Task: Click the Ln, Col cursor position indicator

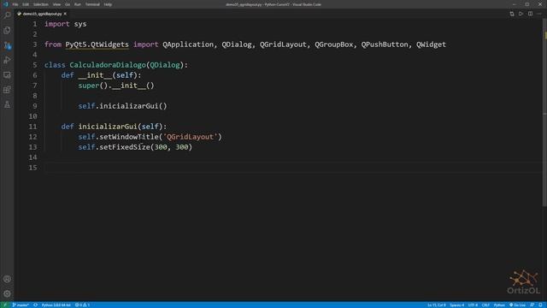Action: coord(437,305)
